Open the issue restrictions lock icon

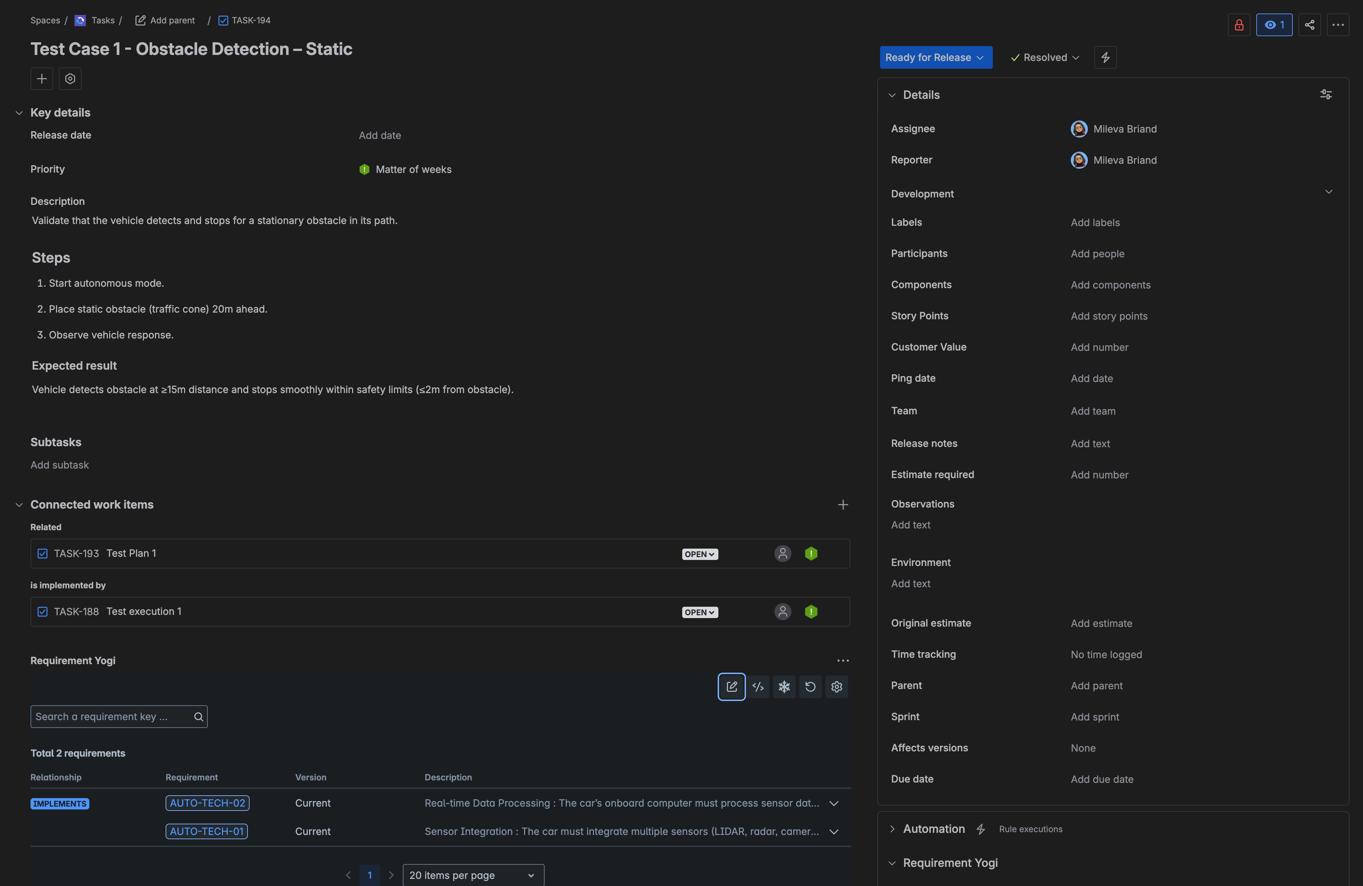tap(1239, 24)
